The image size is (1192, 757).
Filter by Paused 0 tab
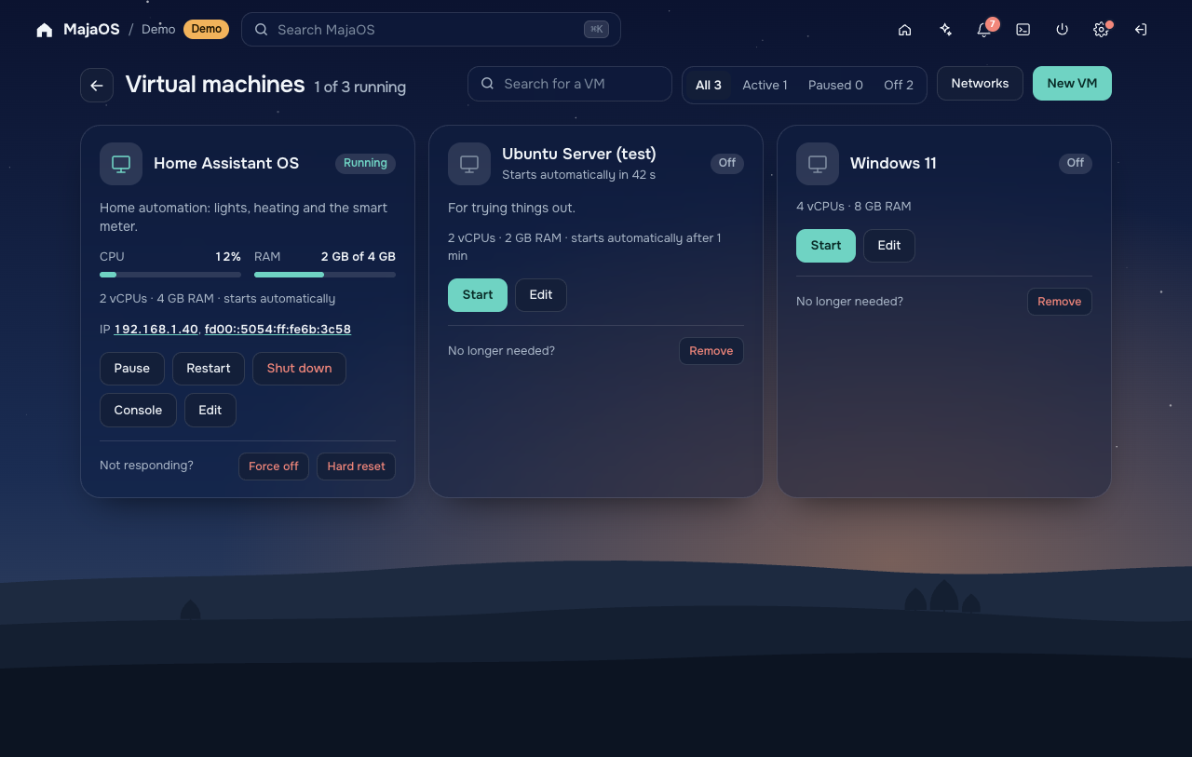pyautogui.click(x=835, y=85)
